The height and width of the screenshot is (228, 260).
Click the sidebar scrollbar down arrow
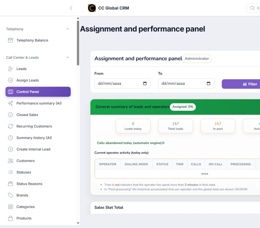click(x=78, y=223)
